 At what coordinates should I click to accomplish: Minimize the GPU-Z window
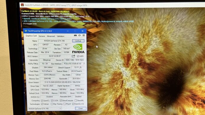(68, 31)
